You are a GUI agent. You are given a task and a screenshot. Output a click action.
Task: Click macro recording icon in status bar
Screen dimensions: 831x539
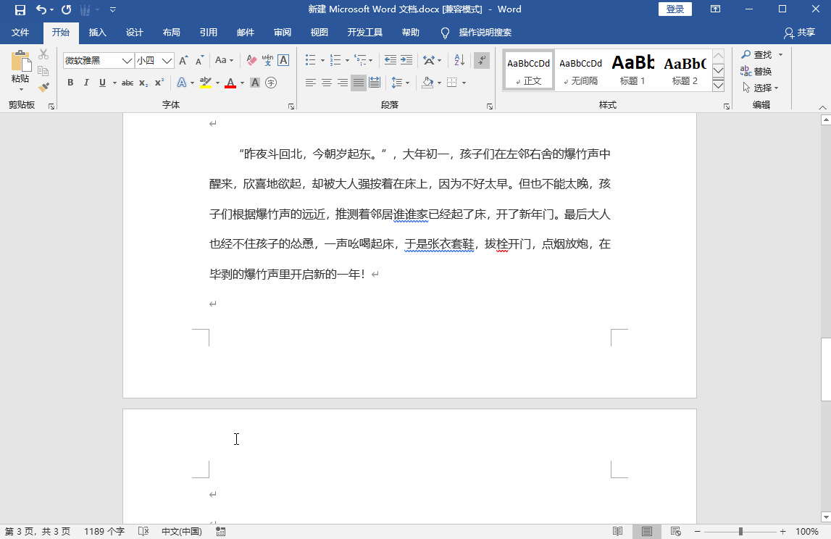pos(221,531)
